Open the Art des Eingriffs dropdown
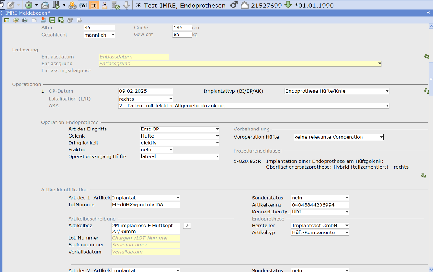Screen dimensions: 433x272 click(x=217, y=129)
